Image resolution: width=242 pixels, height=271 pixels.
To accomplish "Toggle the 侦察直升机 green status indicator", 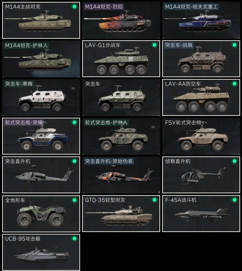I will coord(234,161).
